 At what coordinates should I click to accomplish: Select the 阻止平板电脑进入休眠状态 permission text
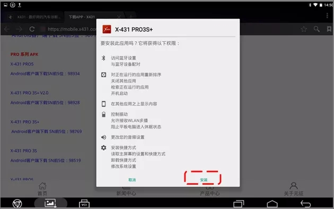[x=136, y=126]
